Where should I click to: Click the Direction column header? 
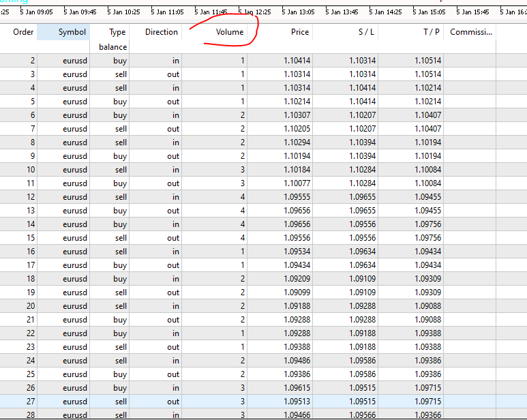click(162, 32)
